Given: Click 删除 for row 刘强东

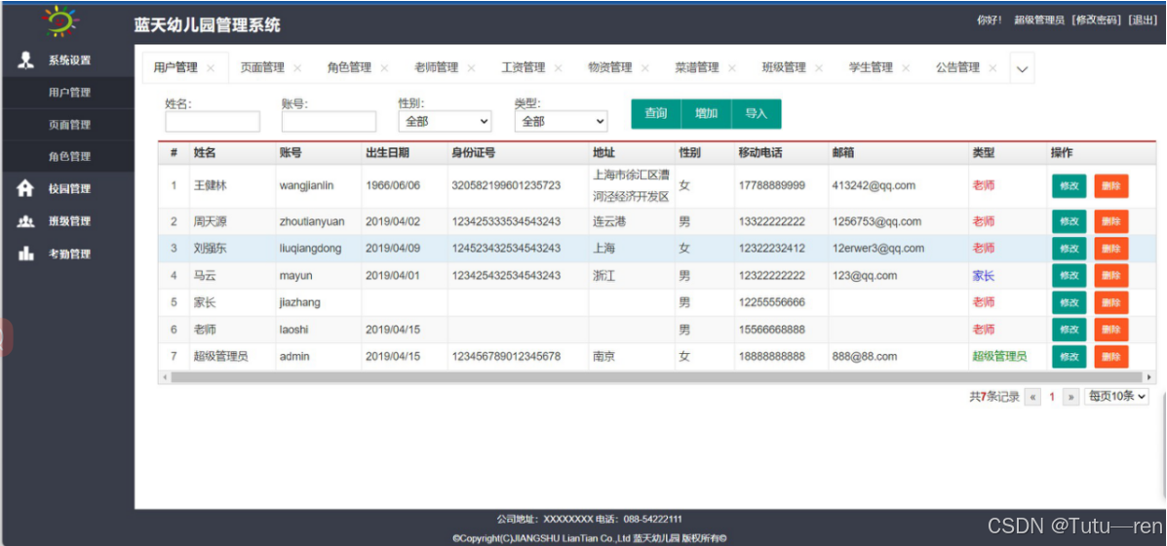Looking at the screenshot, I should coord(1111,249).
